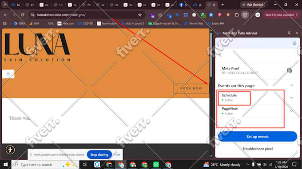
Task: Click the BOOK NOW button
Action: pyautogui.click(x=191, y=88)
